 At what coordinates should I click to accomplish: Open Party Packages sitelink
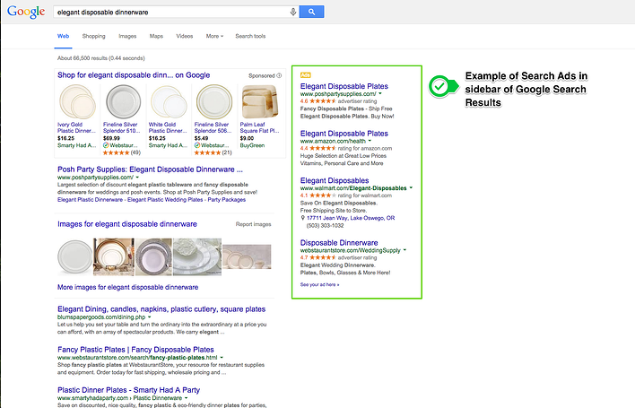(226, 200)
